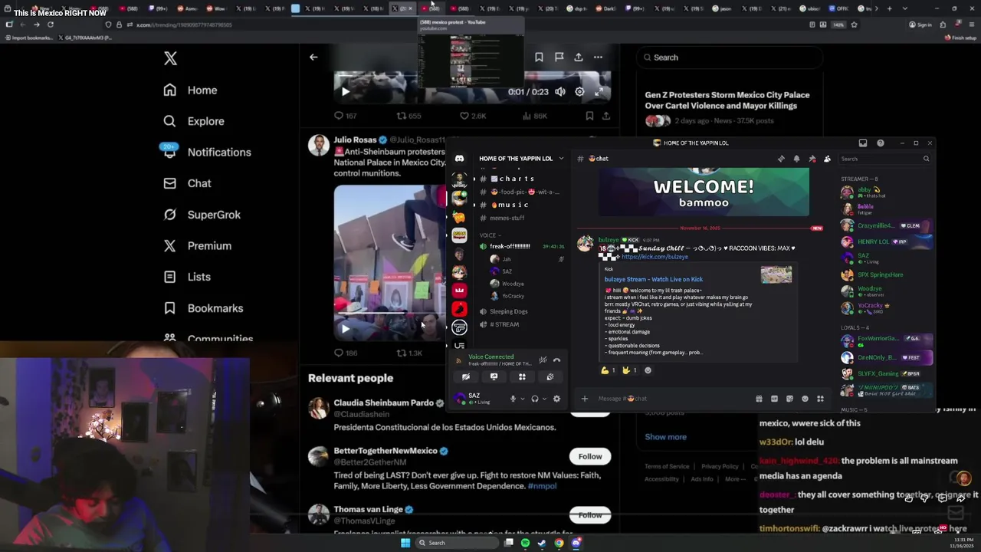Viewport: 981px width, 552px height.
Task: Report post using the flag icon on X
Action: (559, 57)
